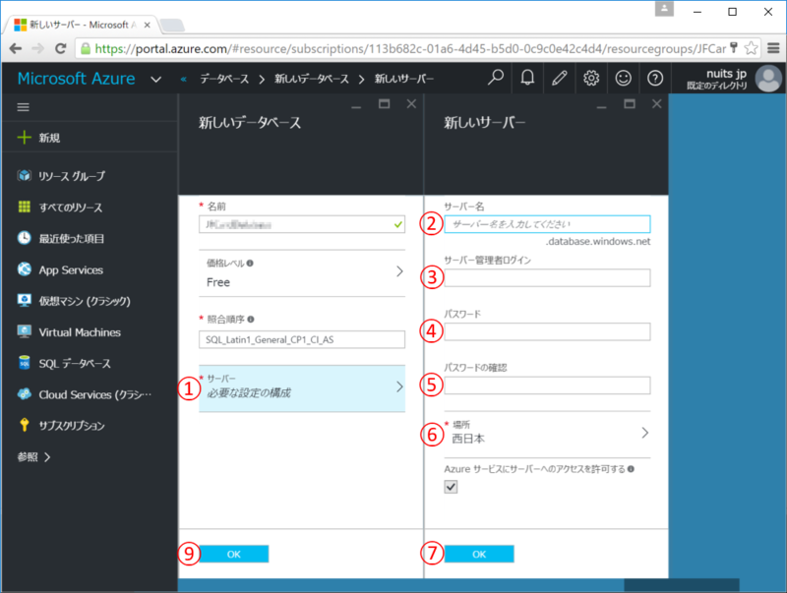Go to データベース breadcrumb
Screen dimensions: 787x593
click(x=224, y=79)
